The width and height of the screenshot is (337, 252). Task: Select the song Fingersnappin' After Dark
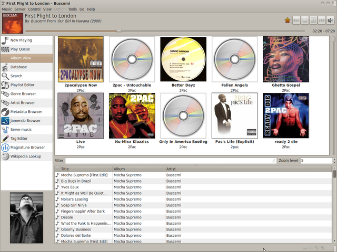point(193,211)
